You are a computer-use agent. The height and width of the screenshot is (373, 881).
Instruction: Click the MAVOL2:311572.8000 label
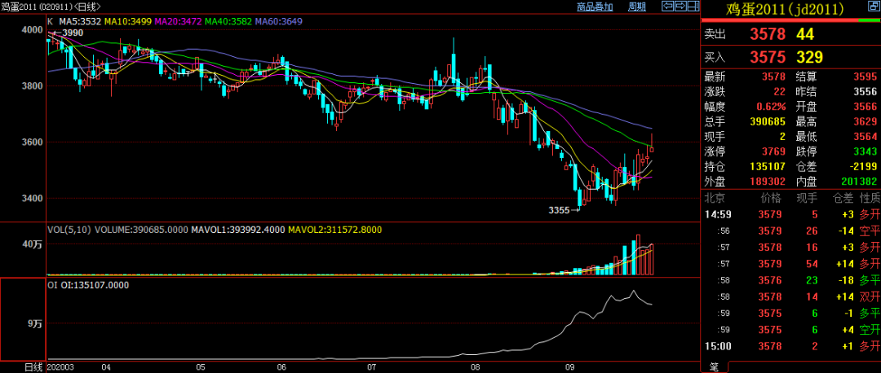click(335, 230)
